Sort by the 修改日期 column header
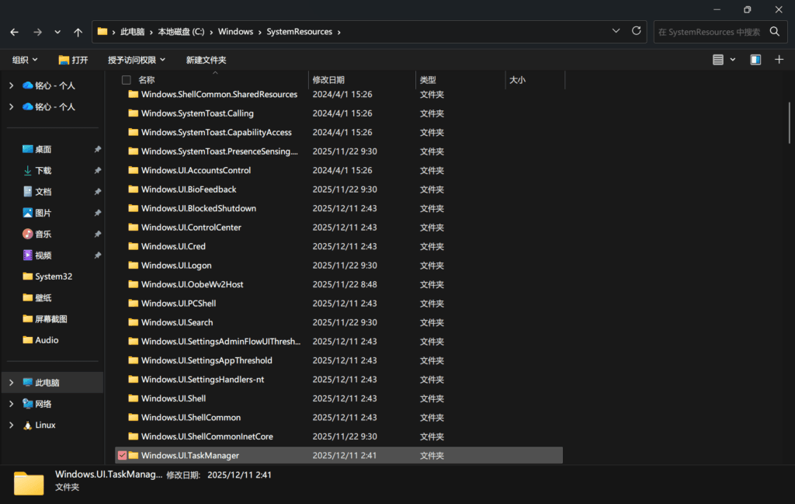 coord(328,80)
